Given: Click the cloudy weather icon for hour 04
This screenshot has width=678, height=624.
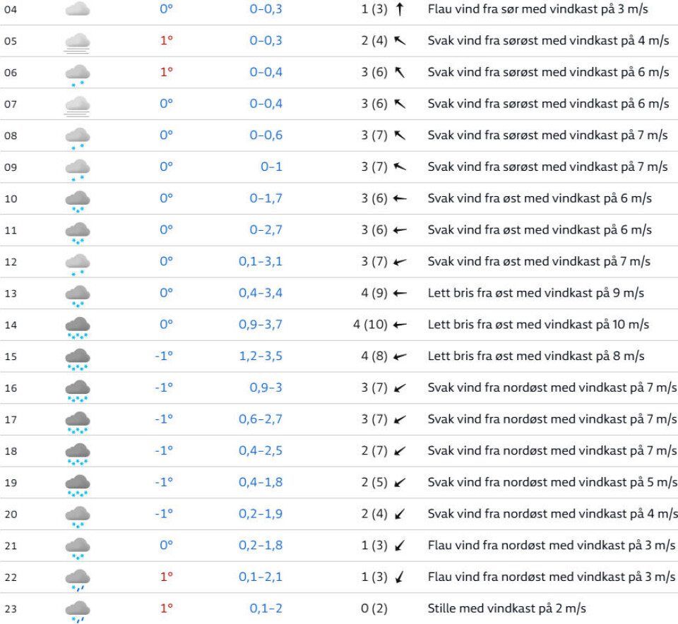Looking at the screenshot, I should click(77, 9).
